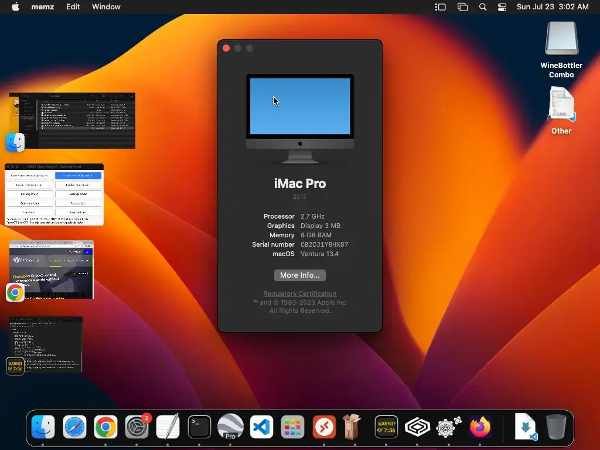Open the Terminal app in Dock

[199, 427]
